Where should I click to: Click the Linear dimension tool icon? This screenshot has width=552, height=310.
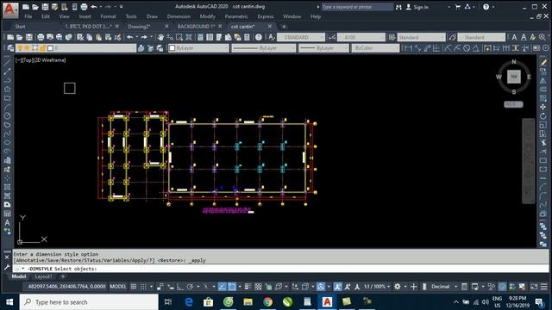coord(408,48)
